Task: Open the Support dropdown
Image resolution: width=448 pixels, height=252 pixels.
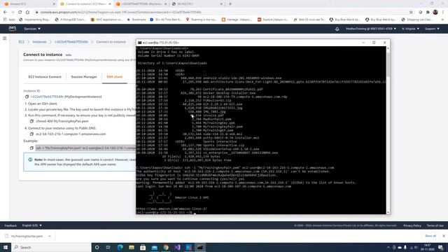Action: (x=432, y=29)
